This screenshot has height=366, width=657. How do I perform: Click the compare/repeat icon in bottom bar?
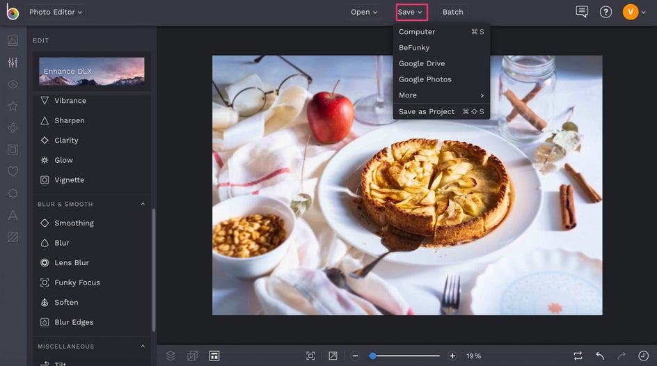tap(578, 356)
